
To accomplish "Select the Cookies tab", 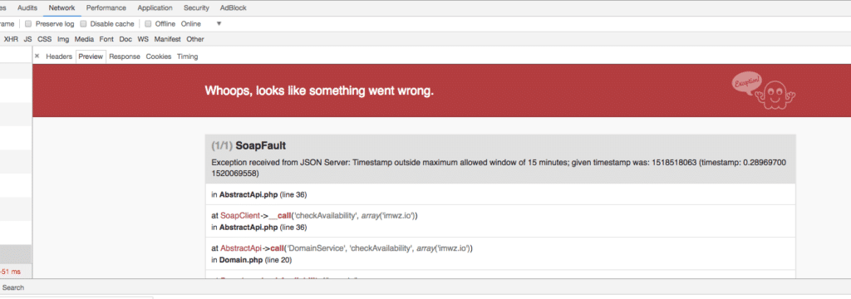I will (159, 56).
